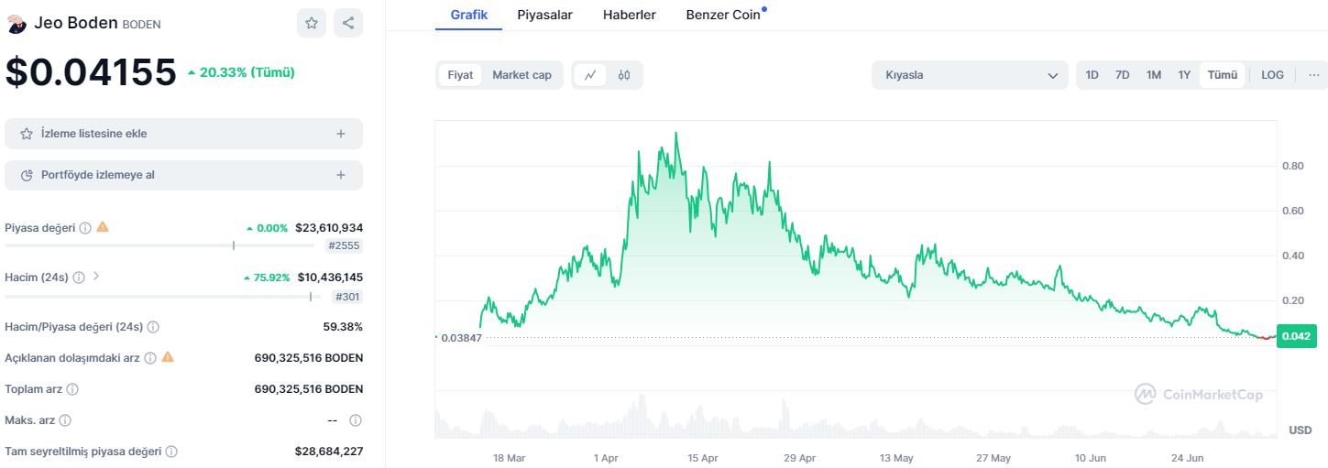Open the chart three-dots more options
This screenshot has width=1328, height=468.
(1313, 75)
